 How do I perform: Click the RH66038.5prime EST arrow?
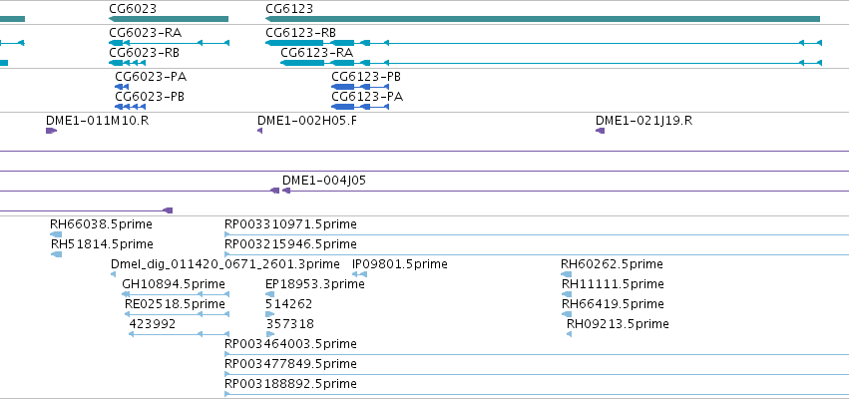click(x=56, y=234)
